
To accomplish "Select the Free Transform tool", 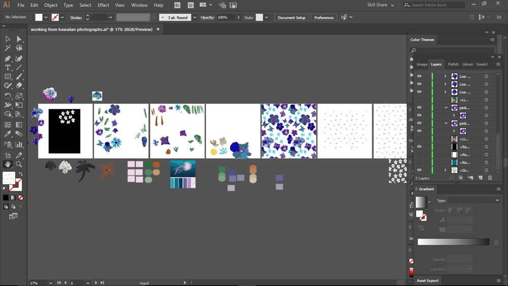I will coord(19,105).
